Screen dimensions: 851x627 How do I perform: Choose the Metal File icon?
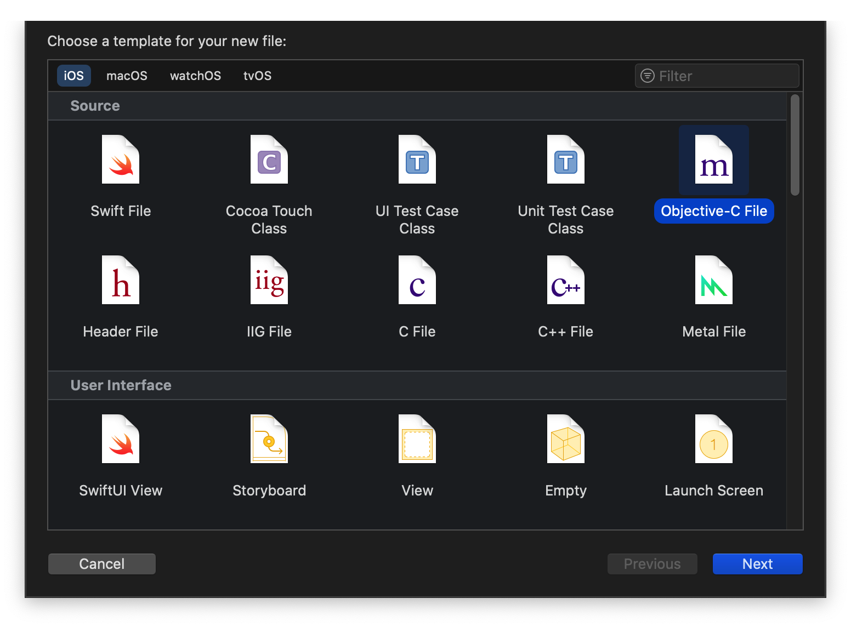pyautogui.click(x=714, y=280)
